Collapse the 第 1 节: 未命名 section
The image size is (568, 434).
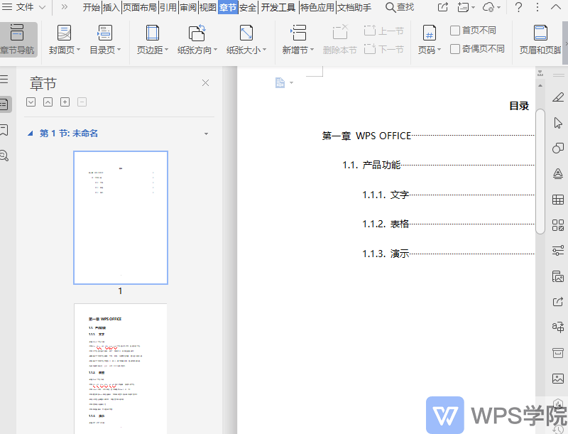[31, 134]
